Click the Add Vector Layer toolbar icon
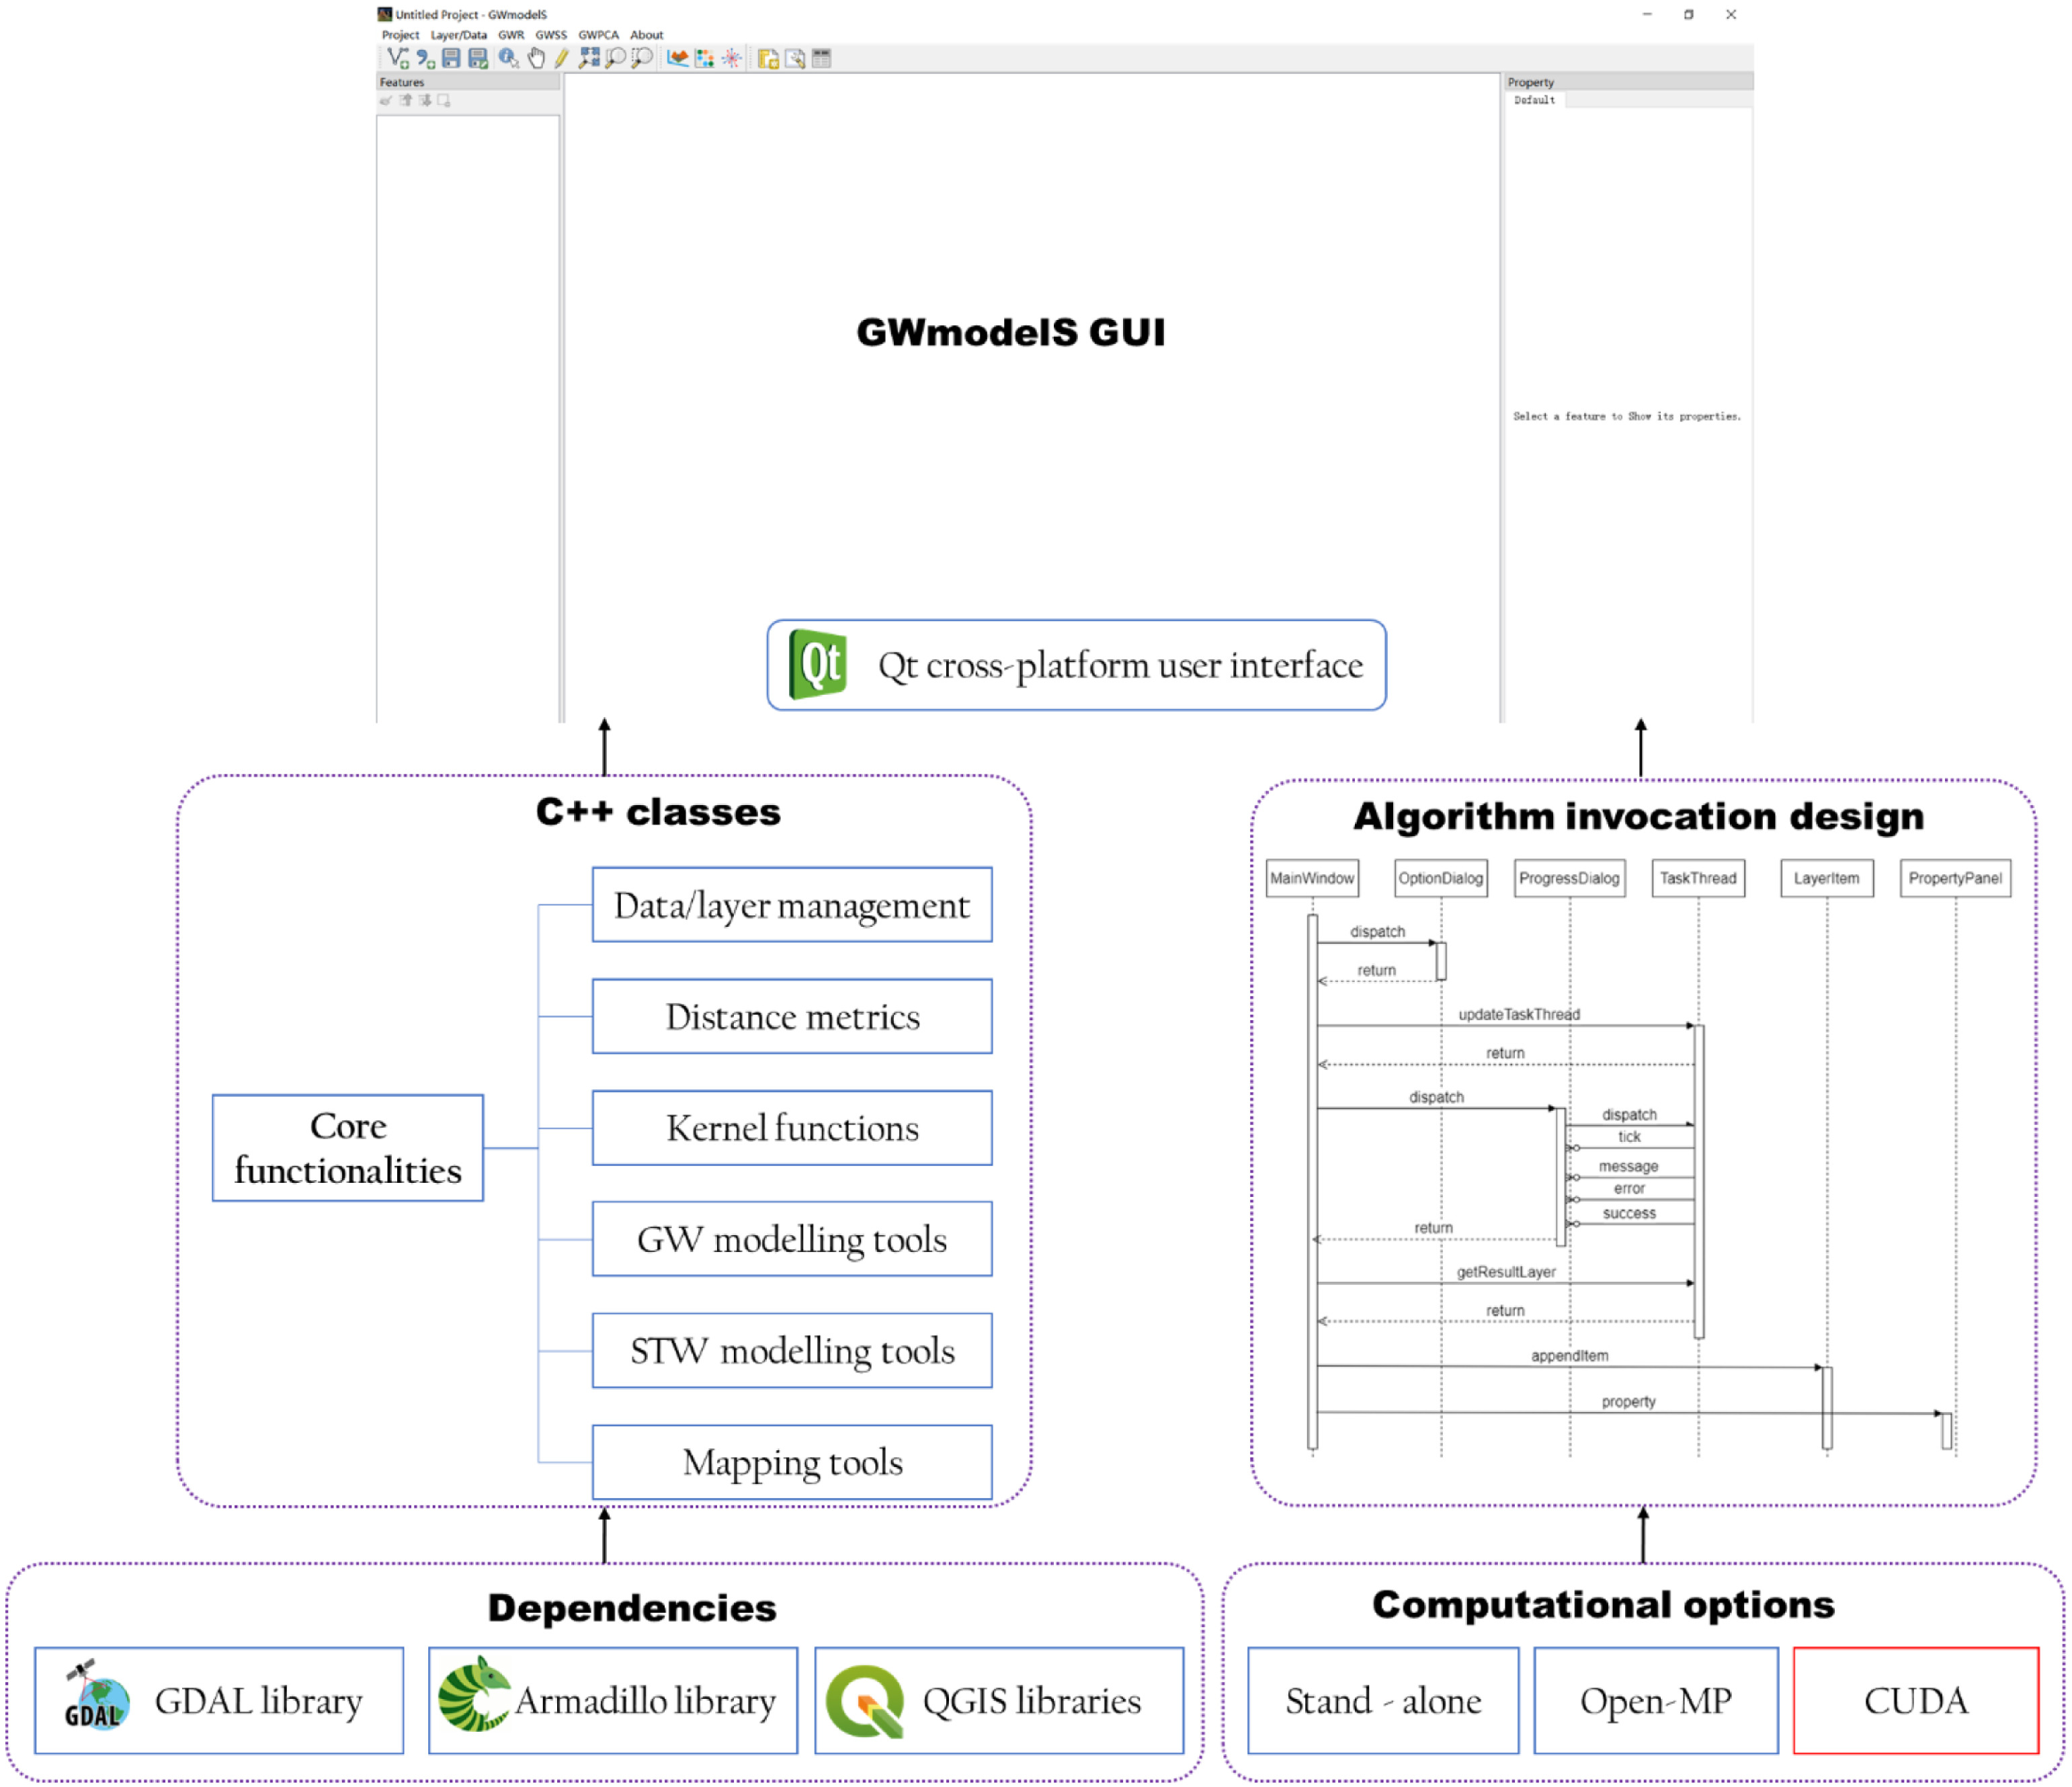The width and height of the screenshot is (2072, 1787). point(397,58)
